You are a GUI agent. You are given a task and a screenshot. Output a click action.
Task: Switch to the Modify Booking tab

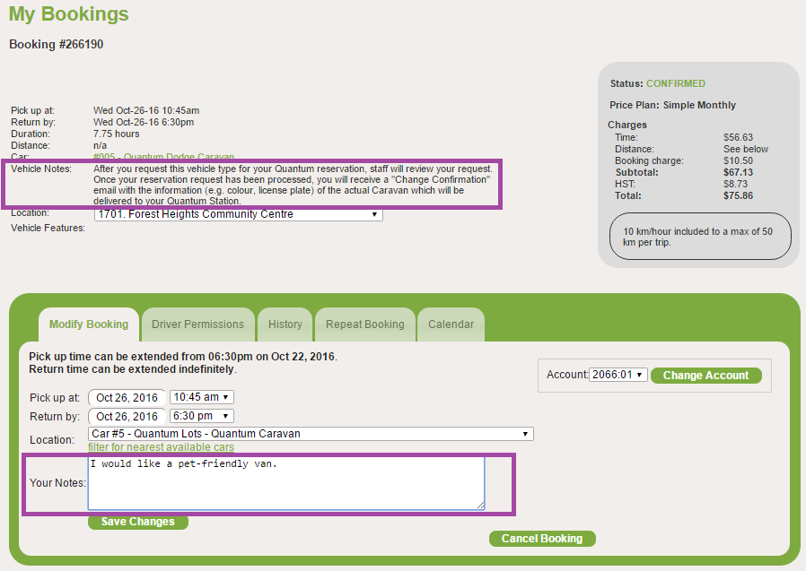pyautogui.click(x=89, y=324)
